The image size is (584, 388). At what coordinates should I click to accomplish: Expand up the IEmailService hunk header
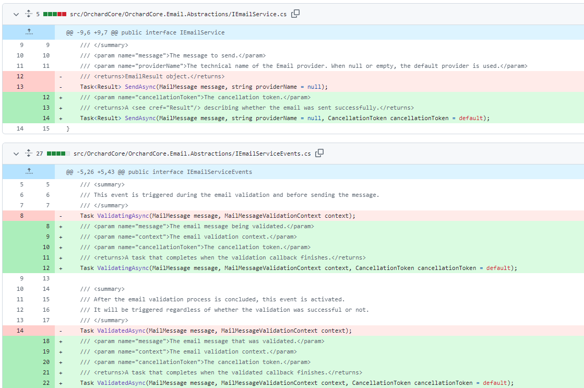tap(29, 32)
